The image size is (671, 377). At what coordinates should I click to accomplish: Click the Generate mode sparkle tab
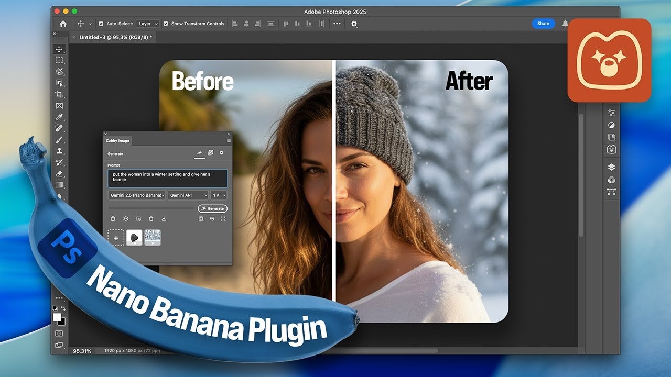tap(199, 153)
